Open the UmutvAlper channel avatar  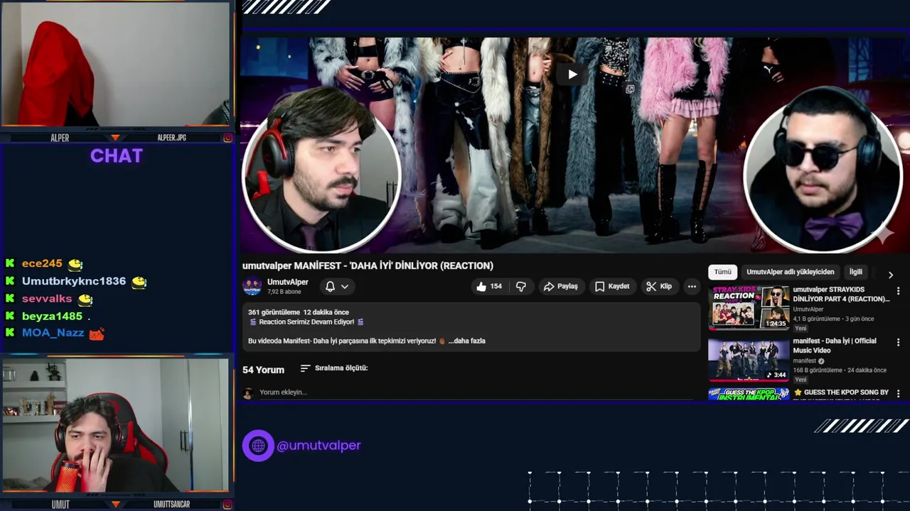(x=252, y=286)
